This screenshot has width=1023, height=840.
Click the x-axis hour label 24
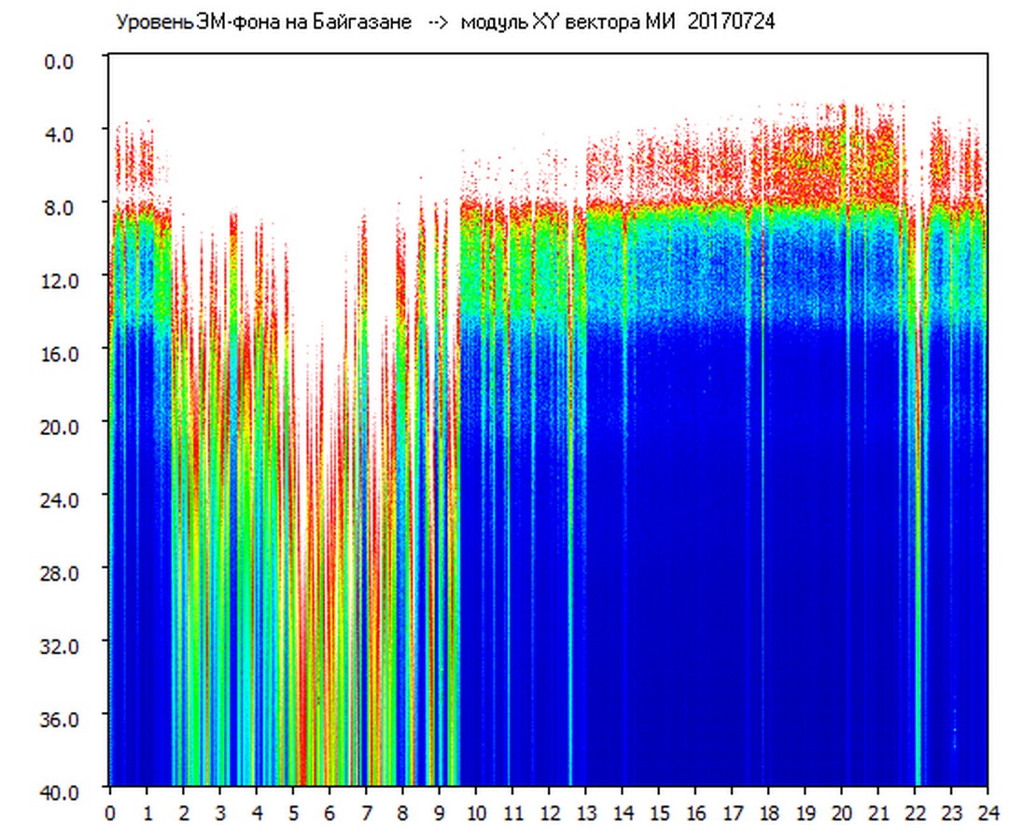point(988,813)
